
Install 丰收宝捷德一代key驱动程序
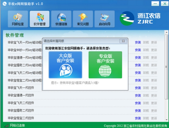tap(138, 58)
